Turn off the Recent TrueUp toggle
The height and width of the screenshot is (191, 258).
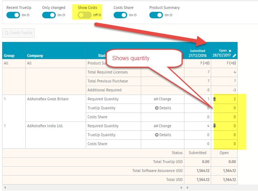13,15
